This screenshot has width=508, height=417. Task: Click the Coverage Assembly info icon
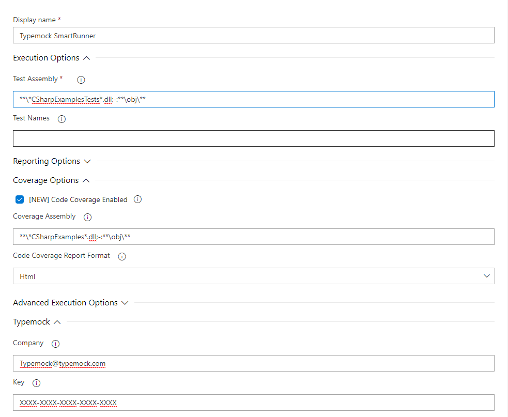pos(87,217)
